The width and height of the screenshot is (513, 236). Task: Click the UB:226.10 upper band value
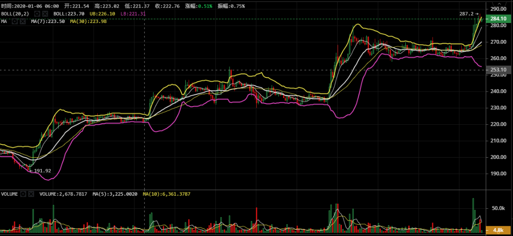coord(102,14)
